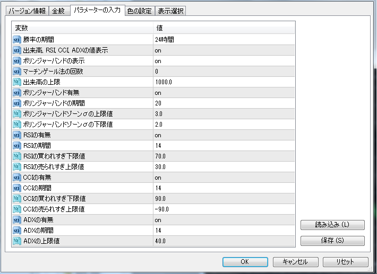Screen dimensions: 377x274
Task: Switch to the 全般 tab
Action: point(58,11)
